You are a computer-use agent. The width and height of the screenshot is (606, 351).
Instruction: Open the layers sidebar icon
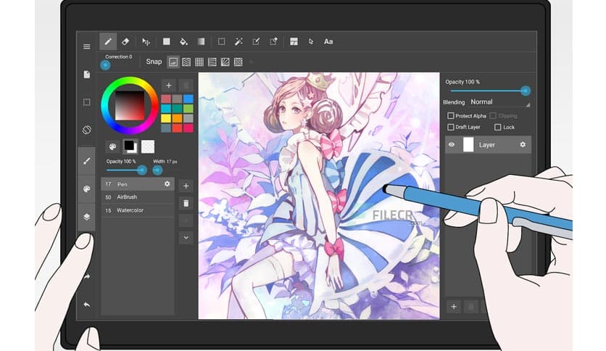86,217
